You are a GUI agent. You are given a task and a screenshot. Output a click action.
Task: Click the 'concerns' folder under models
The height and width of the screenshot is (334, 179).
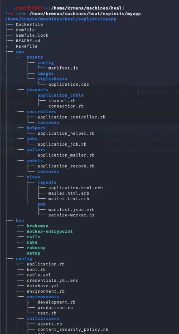point(48,172)
